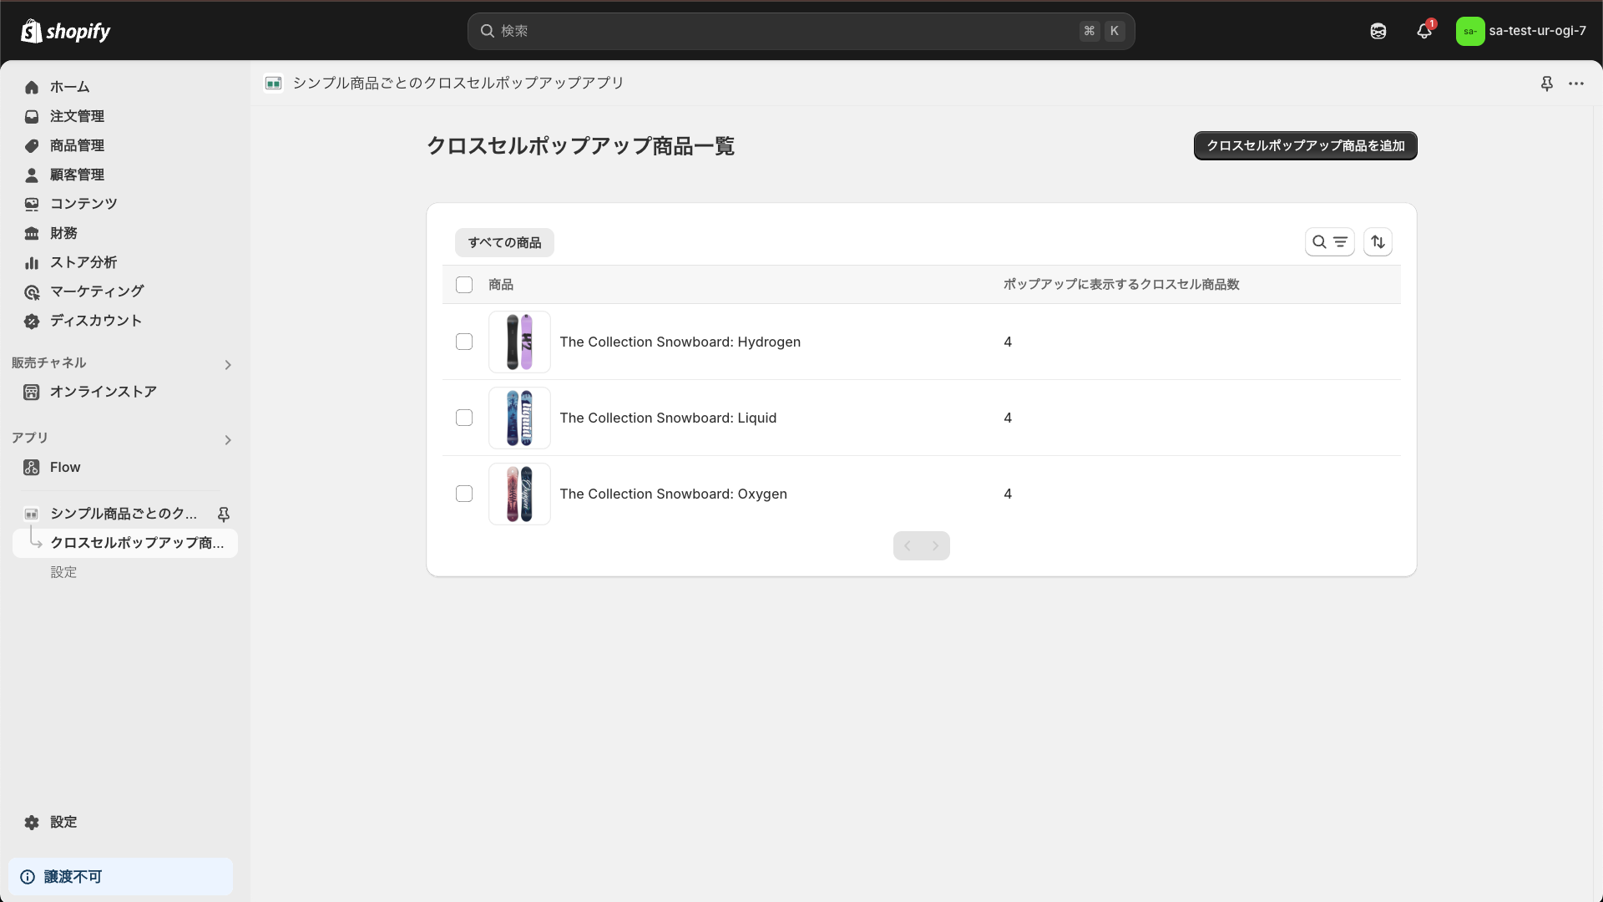
Task: Click the top search input field
Action: tap(785, 32)
